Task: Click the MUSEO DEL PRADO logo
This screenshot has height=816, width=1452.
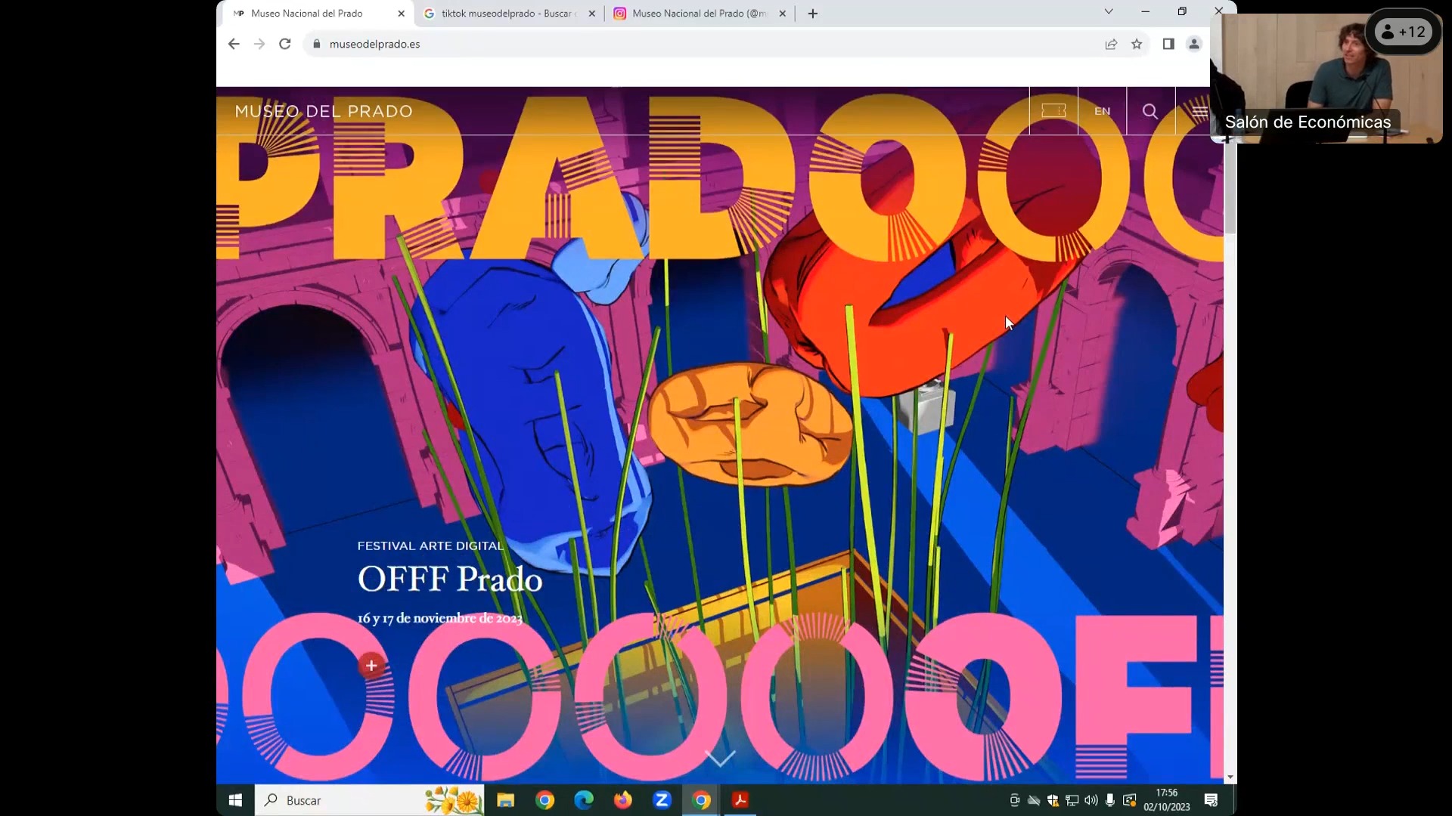Action: 324,111
